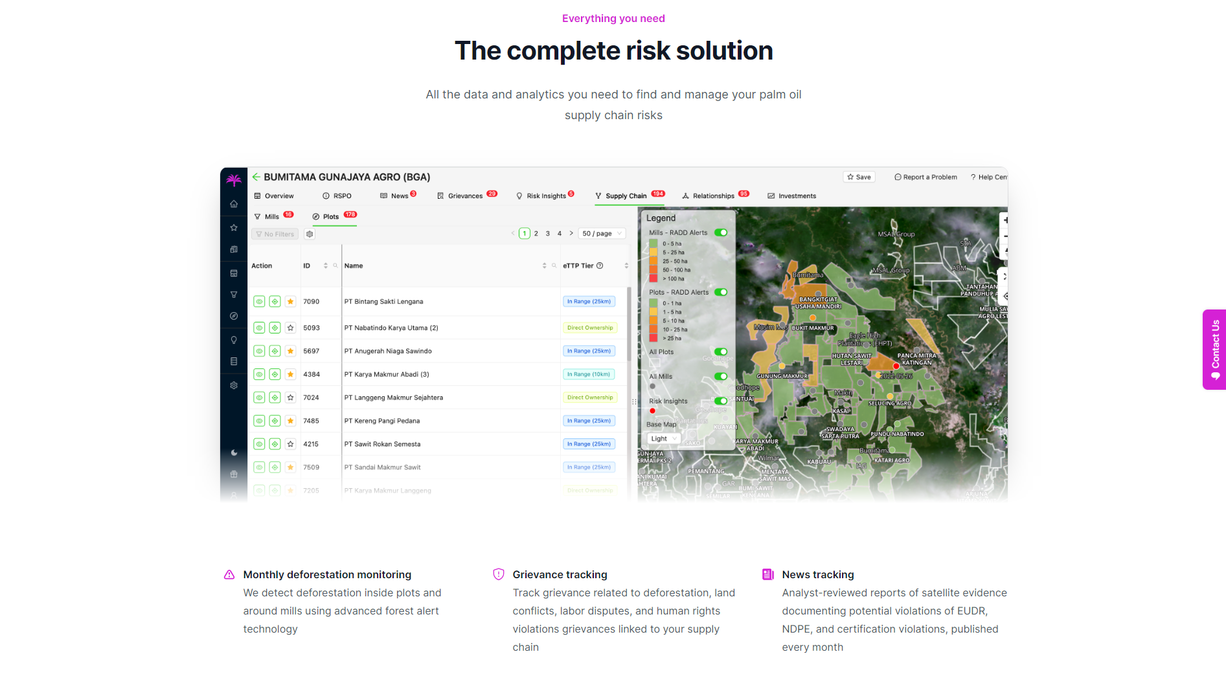Click the gift icon in the dark sidebar
This screenshot has width=1226, height=698.
(x=234, y=474)
